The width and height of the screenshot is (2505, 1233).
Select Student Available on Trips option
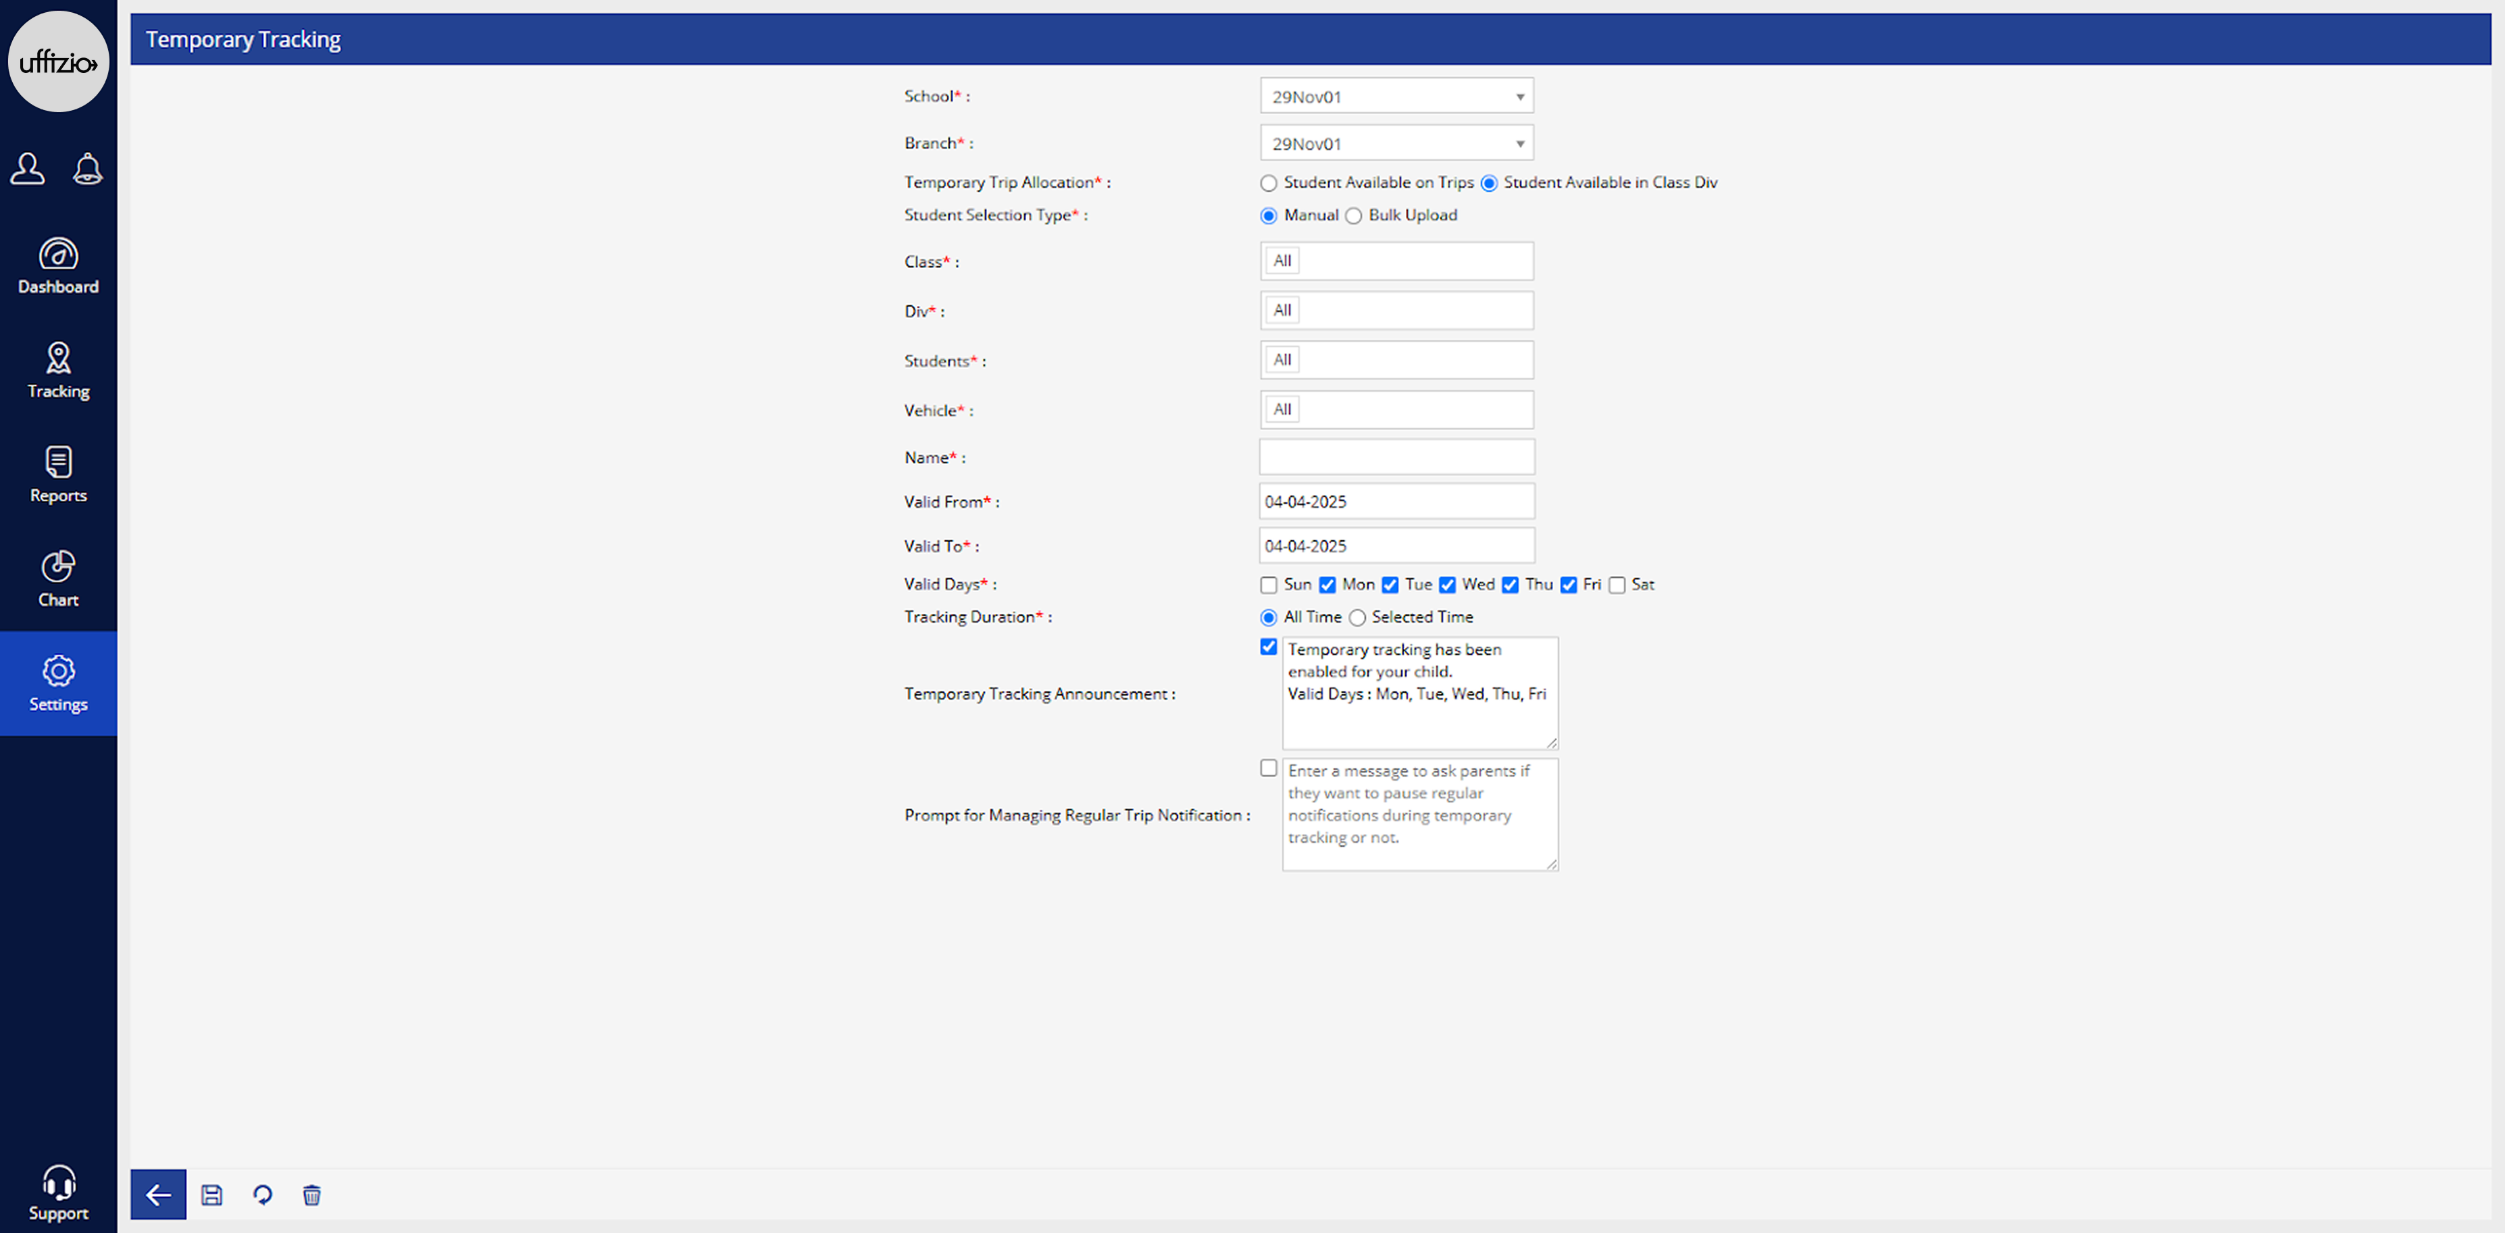coord(1268,183)
